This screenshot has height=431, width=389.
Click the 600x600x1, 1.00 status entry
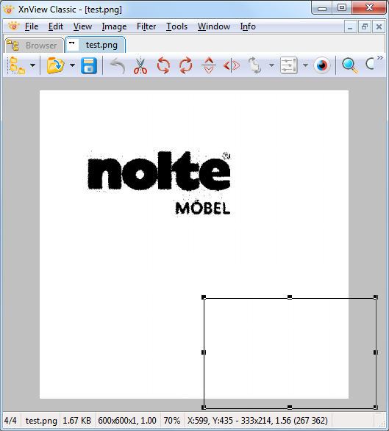tap(127, 421)
